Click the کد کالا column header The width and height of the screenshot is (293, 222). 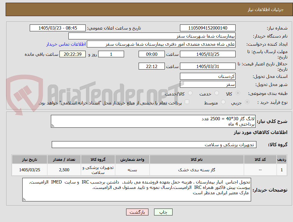click(260, 160)
